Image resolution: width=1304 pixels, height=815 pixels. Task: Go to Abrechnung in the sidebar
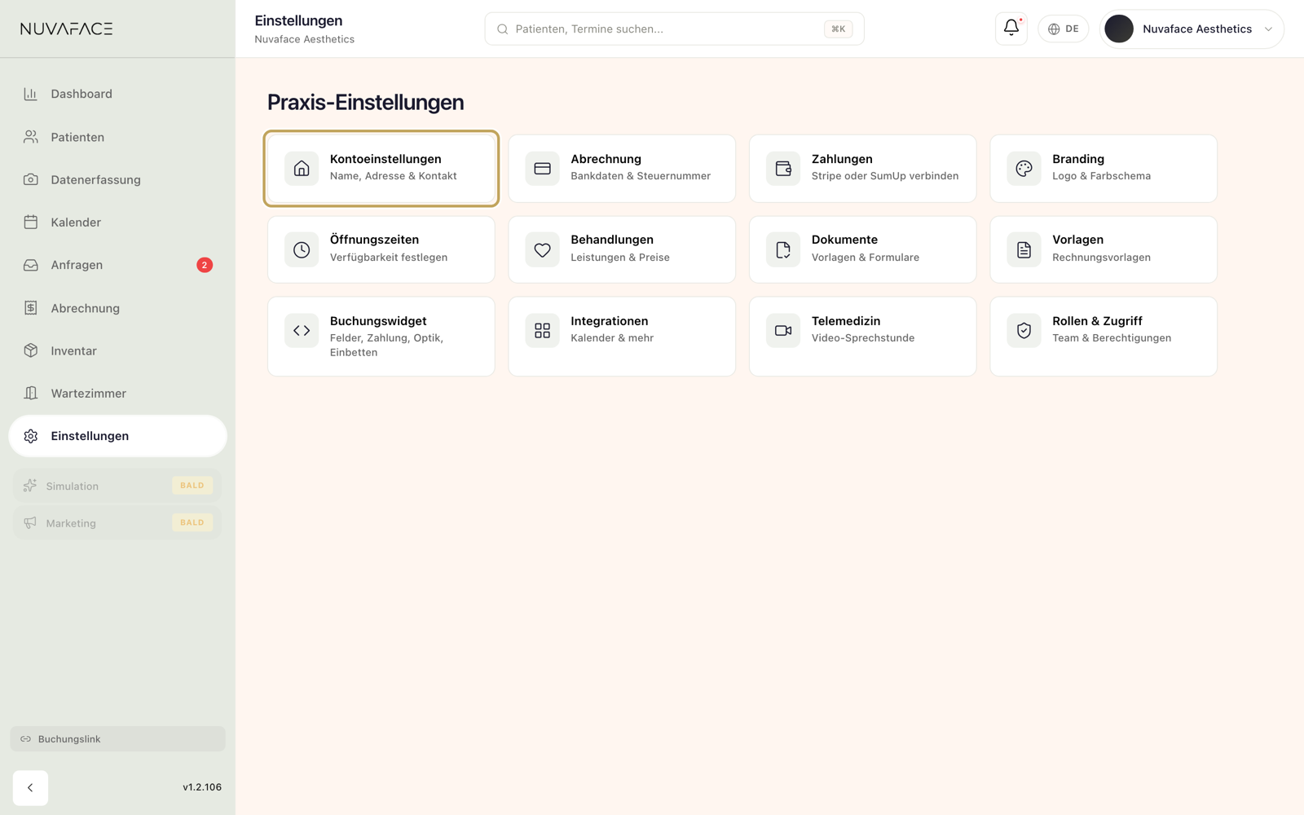(x=117, y=308)
